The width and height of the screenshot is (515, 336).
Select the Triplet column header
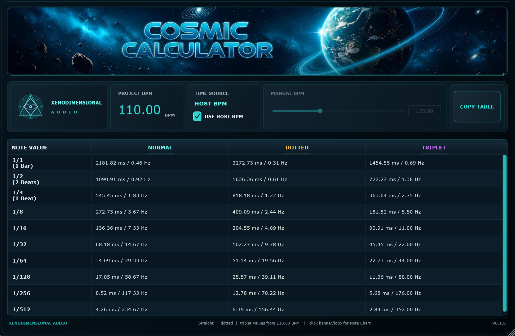click(433, 148)
